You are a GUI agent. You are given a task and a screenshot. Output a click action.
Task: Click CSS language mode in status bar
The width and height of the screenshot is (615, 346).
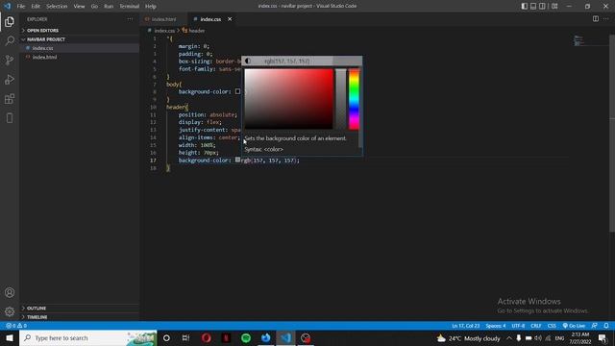[552, 326]
